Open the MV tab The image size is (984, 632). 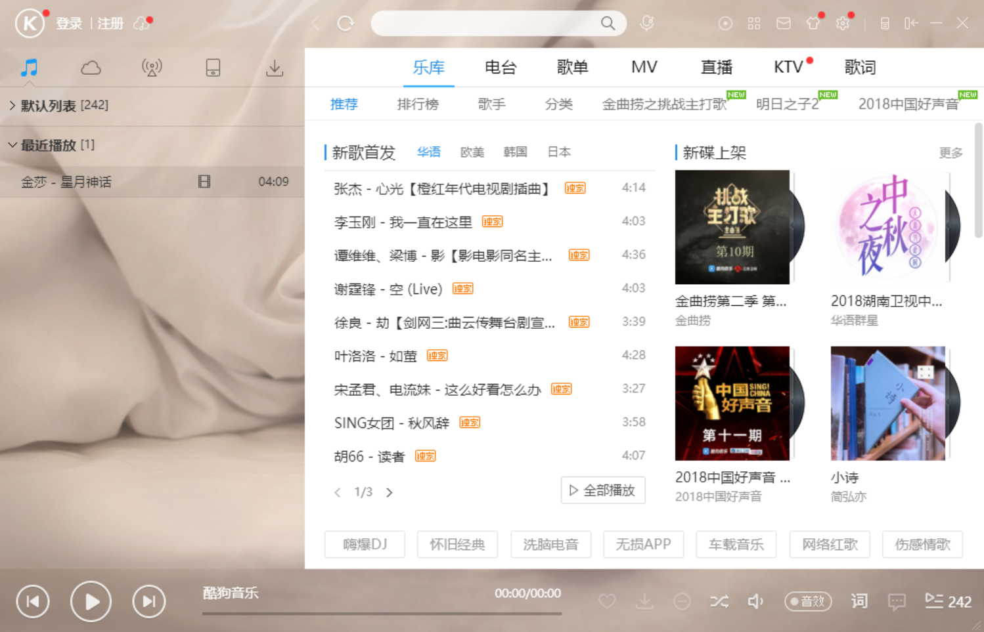pos(644,67)
